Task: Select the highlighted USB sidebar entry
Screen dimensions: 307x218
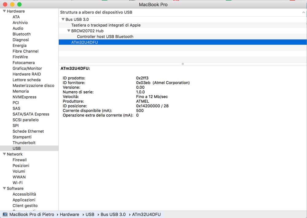Action: tap(29, 148)
